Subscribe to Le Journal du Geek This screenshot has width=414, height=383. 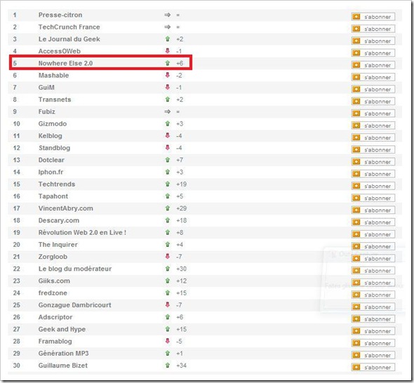[373, 41]
